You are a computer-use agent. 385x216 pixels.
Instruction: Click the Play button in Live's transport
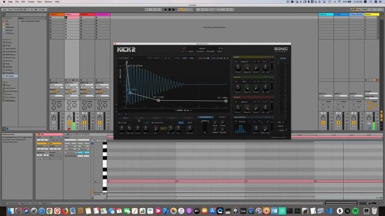pos(165,10)
